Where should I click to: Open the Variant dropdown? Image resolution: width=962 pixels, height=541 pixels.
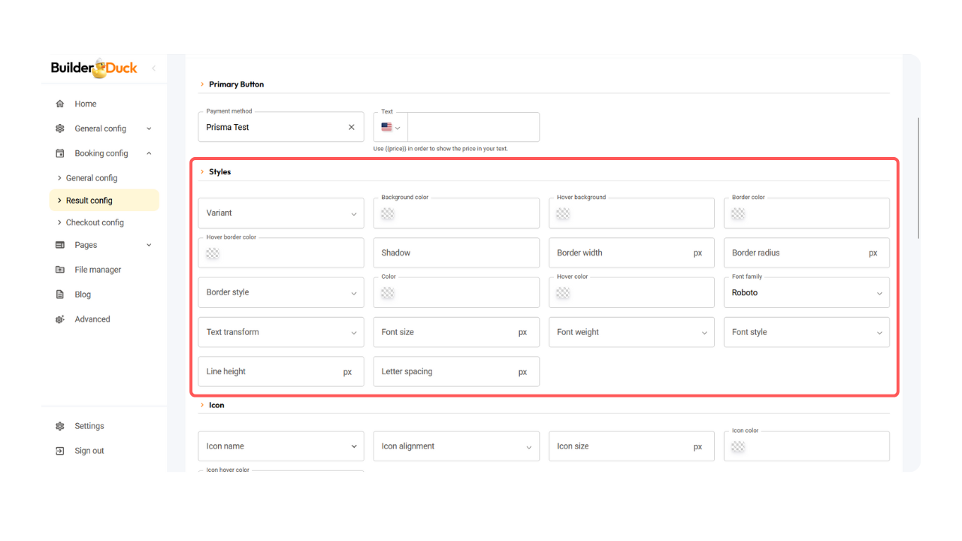tap(280, 213)
